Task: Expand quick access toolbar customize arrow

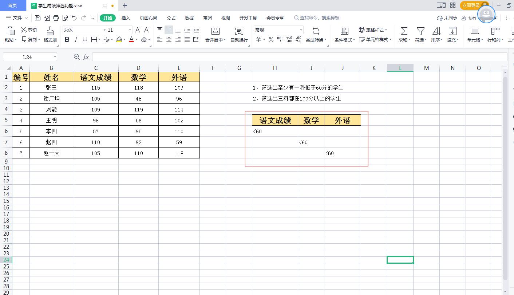Action: click(x=92, y=18)
